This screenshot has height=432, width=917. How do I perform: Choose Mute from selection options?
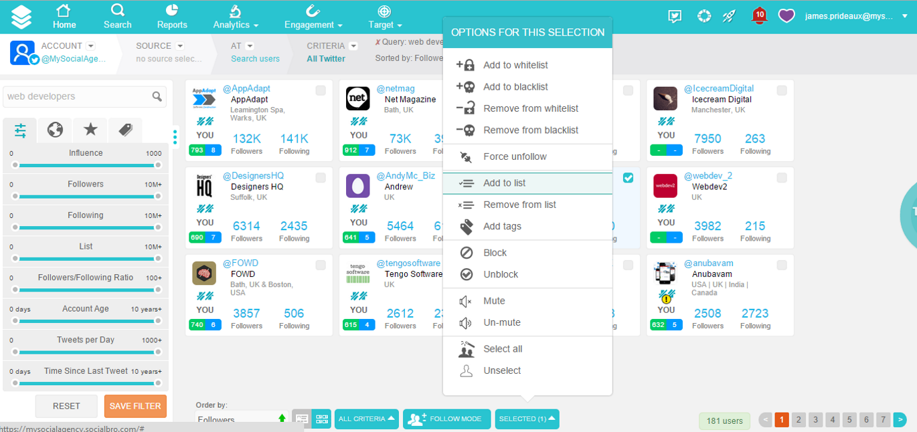pos(527,301)
